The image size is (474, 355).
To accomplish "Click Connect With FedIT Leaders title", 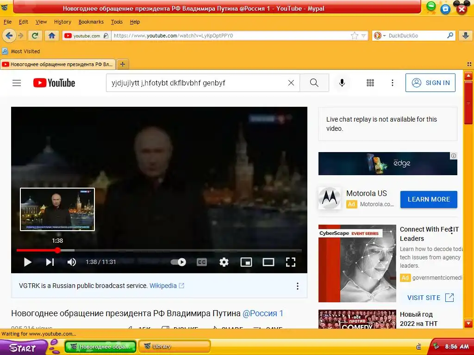I will [x=429, y=233].
